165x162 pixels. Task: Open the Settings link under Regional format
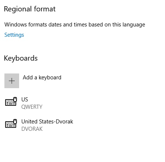tap(14, 35)
